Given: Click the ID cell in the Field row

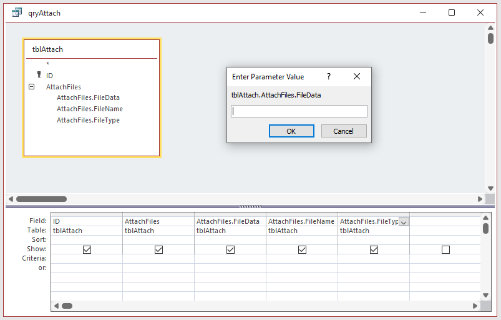Looking at the screenshot, I should [x=87, y=221].
